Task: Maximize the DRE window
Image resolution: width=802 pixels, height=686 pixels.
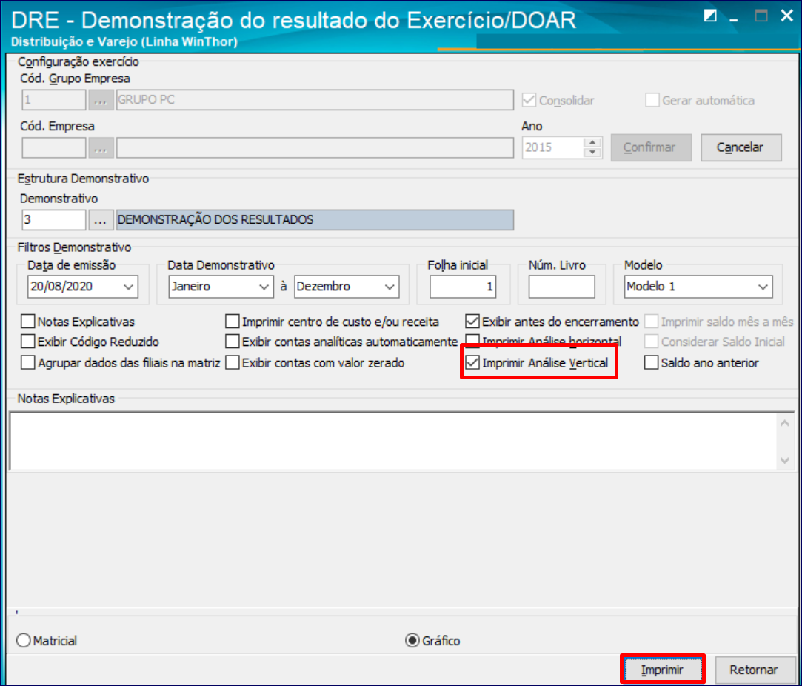Action: click(761, 16)
